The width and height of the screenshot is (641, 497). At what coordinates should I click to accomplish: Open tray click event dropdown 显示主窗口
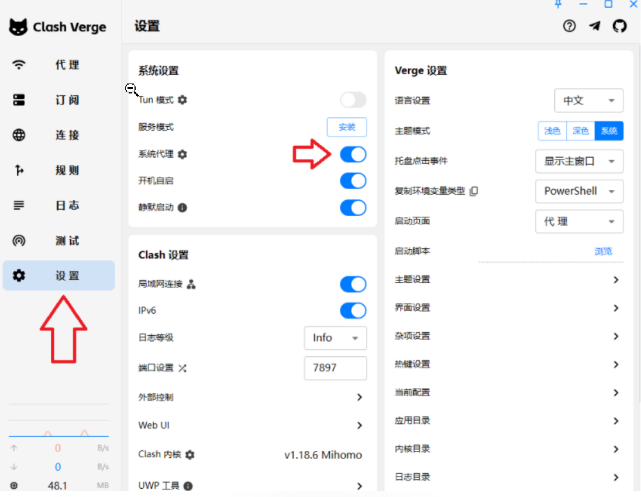click(x=579, y=161)
